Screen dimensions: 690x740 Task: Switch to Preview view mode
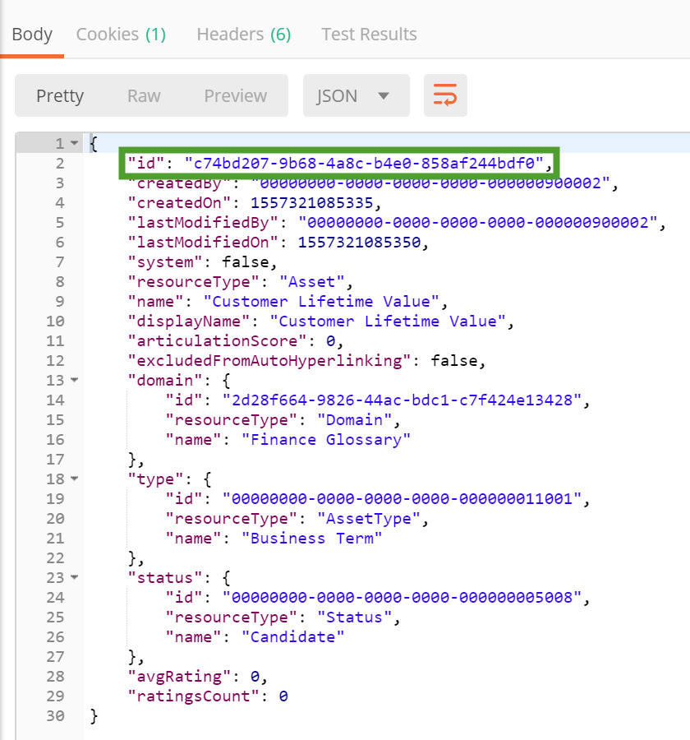pyautogui.click(x=236, y=96)
